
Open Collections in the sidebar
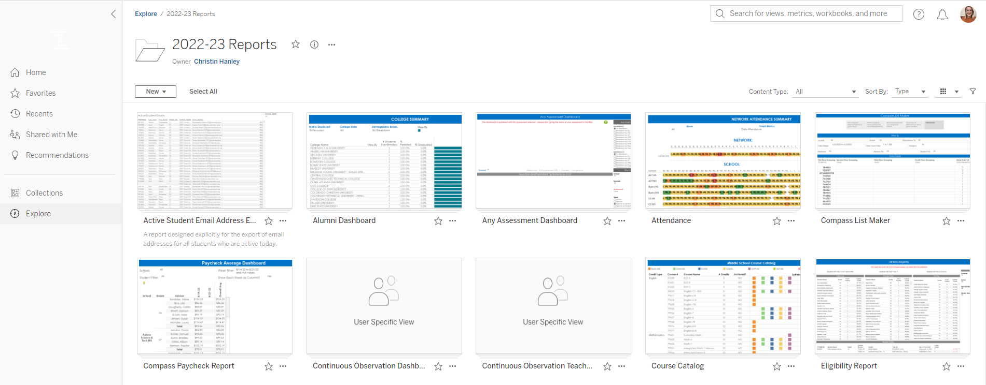pos(44,193)
